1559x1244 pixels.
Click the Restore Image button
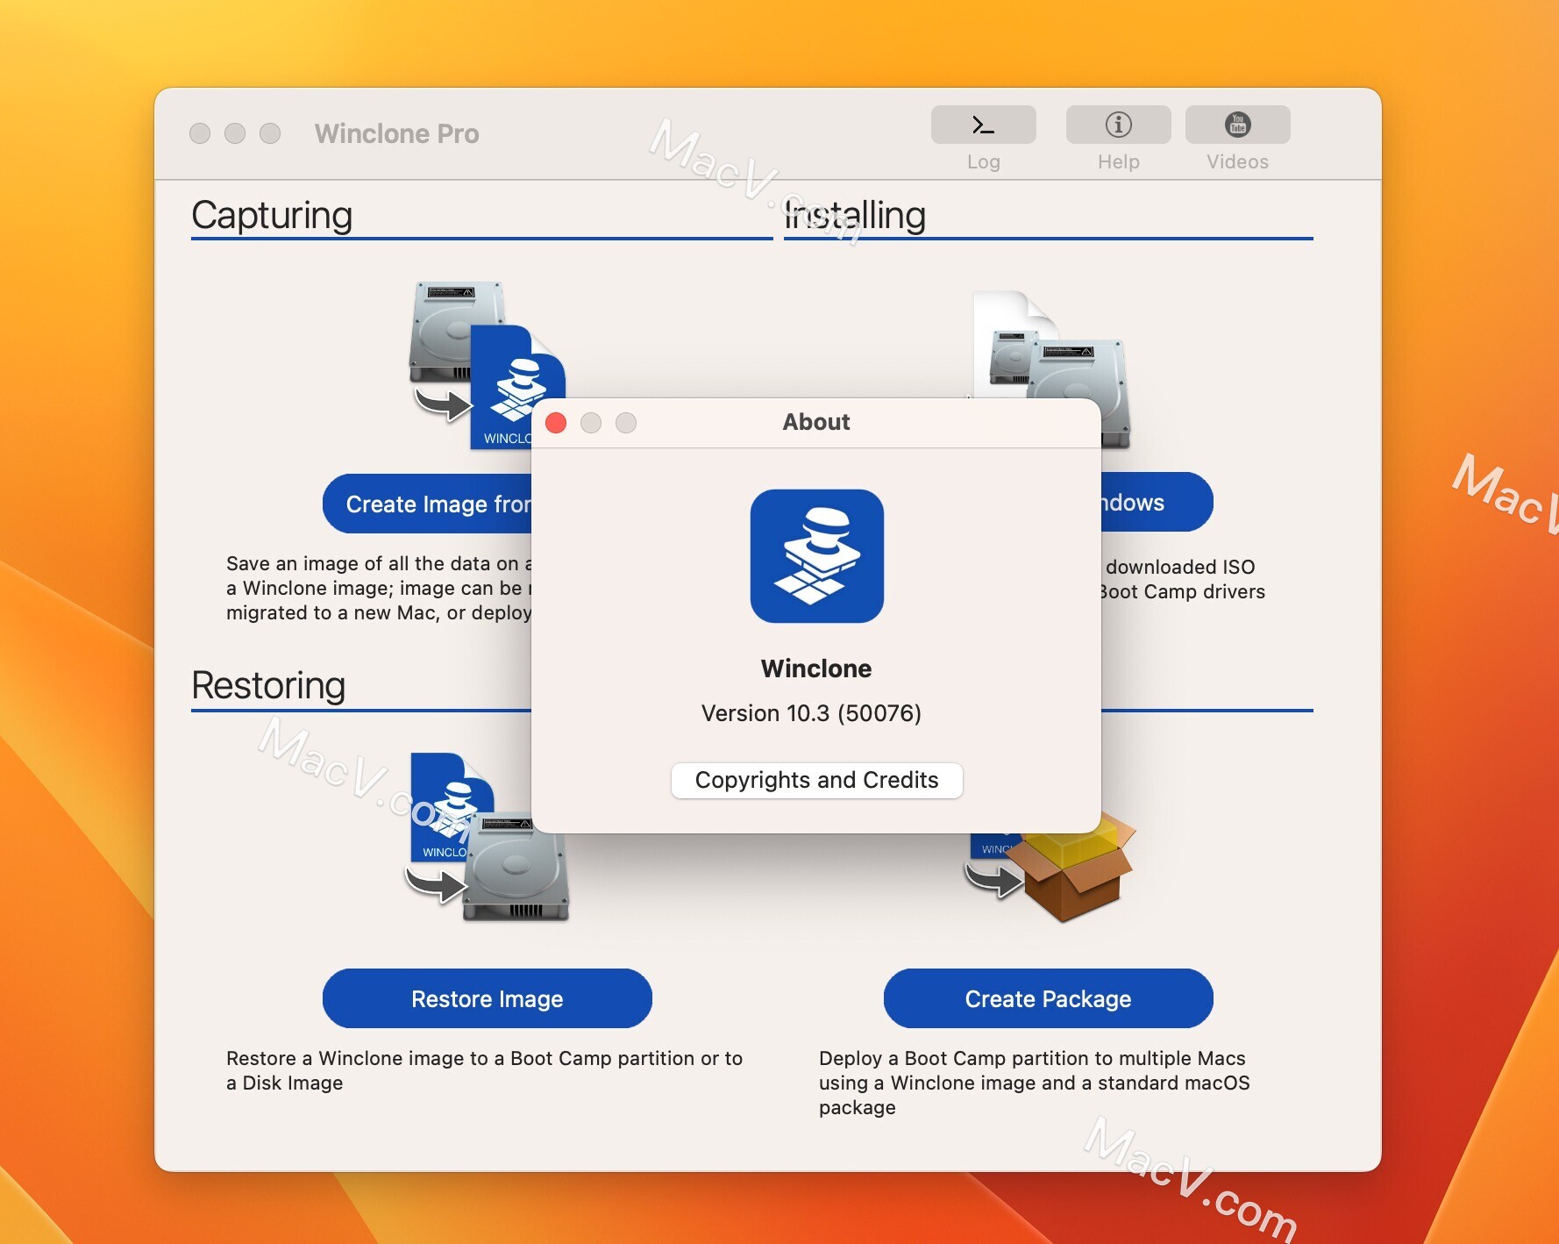click(487, 998)
